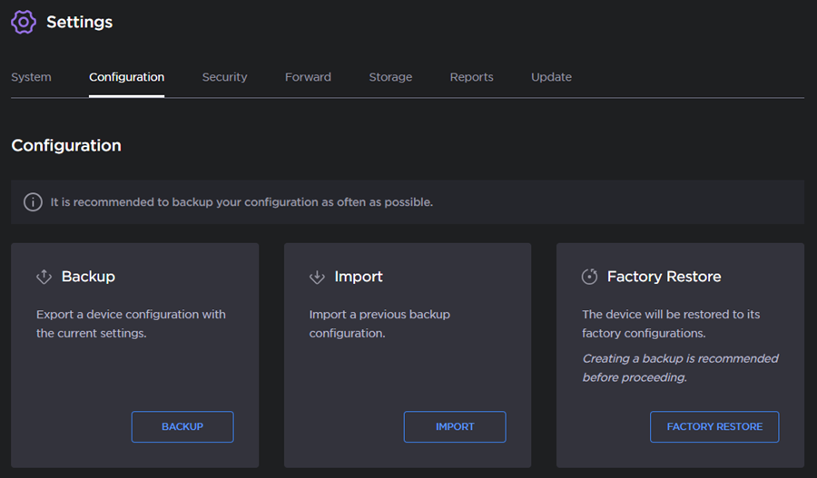817x478 pixels.
Task: Open the Update tab
Action: click(551, 77)
